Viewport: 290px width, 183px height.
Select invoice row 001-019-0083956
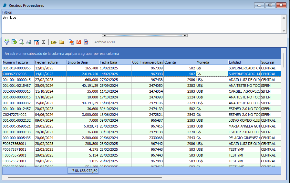tap(141, 68)
